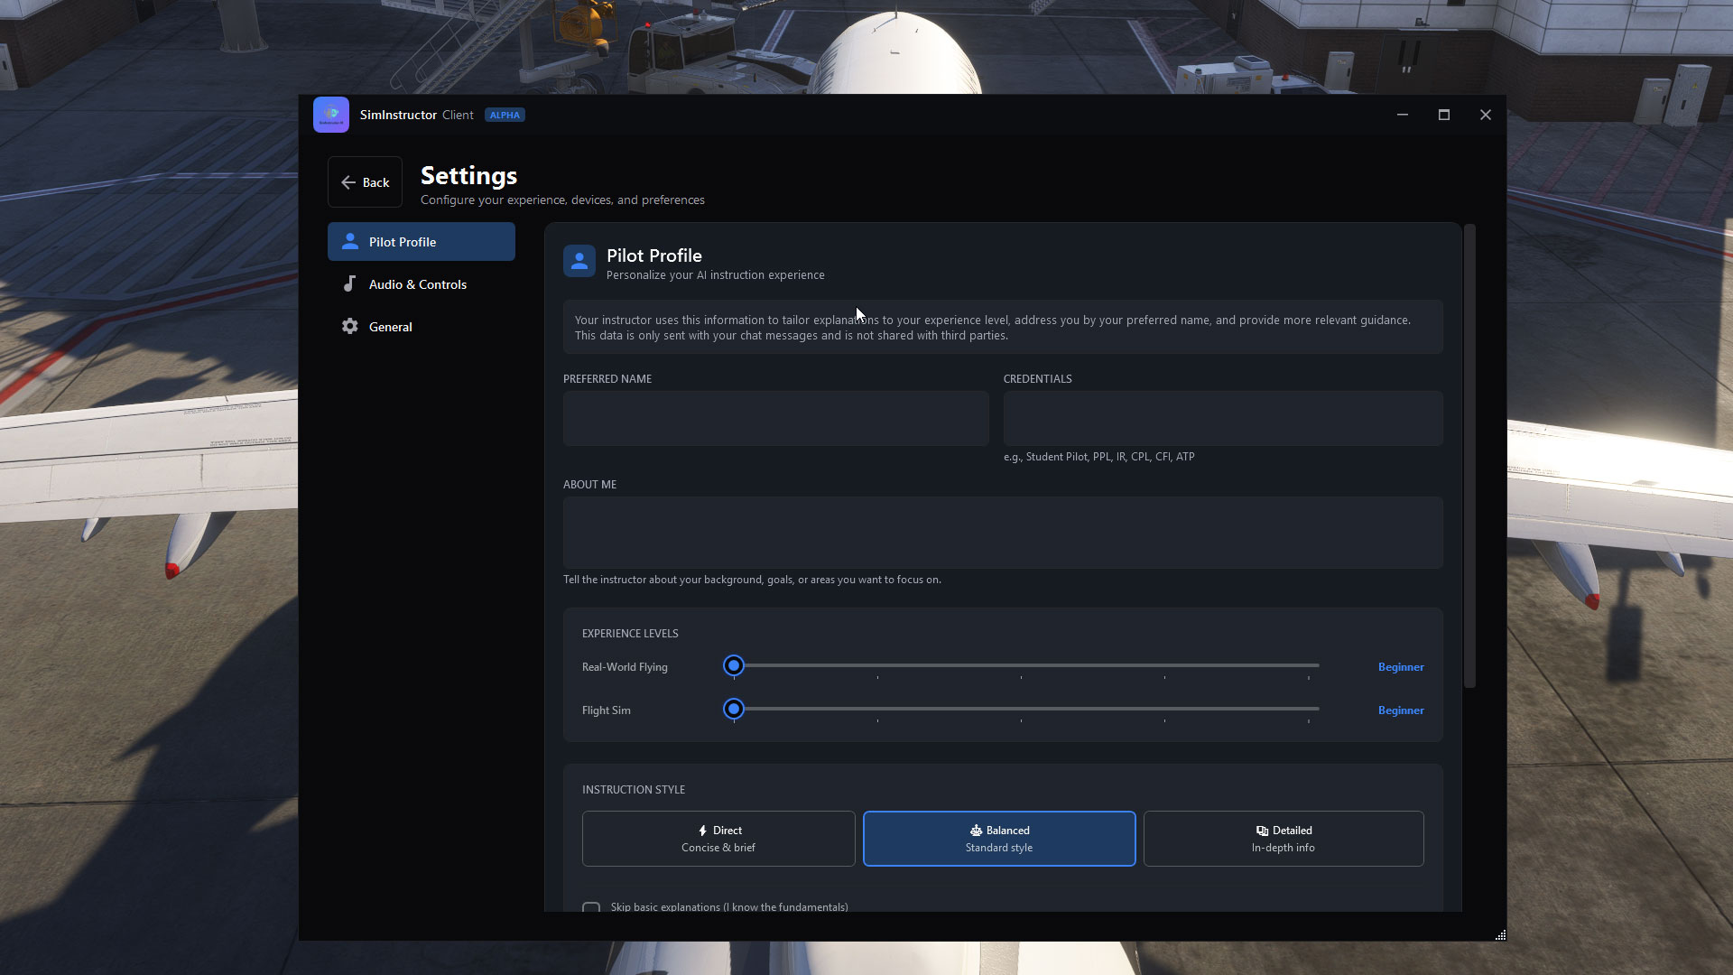Click the back arrow icon
This screenshot has height=975, width=1733.
point(348,182)
